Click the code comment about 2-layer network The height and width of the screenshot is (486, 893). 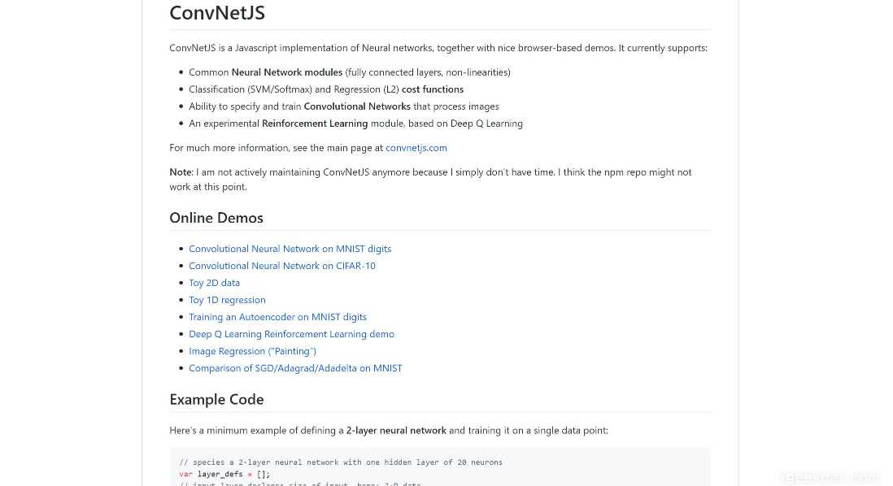click(341, 462)
